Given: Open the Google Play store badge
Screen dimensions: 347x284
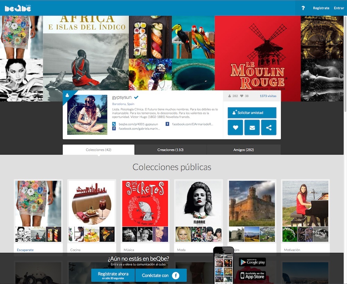Looking at the screenshot, I should [x=252, y=262].
